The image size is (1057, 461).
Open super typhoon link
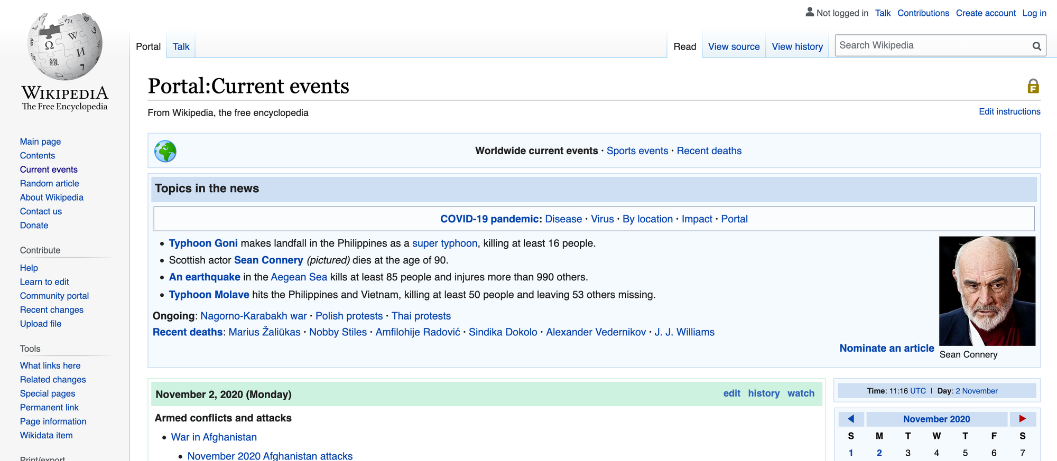(444, 243)
